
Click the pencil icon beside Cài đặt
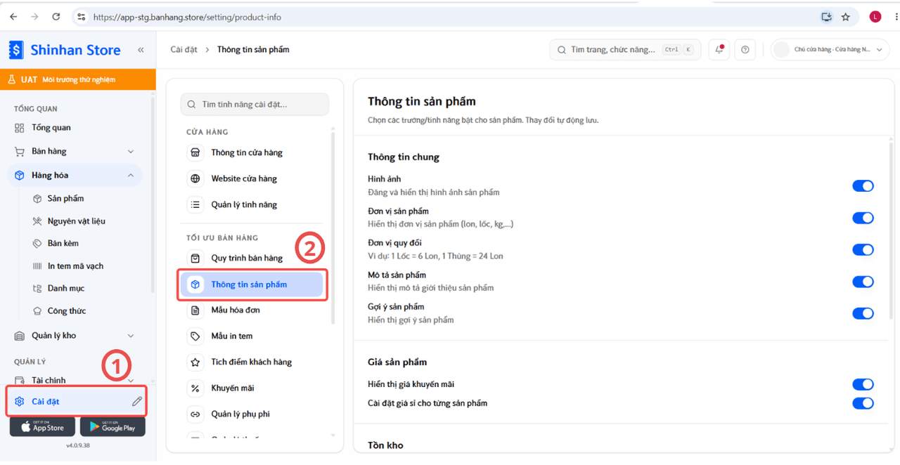click(x=136, y=402)
